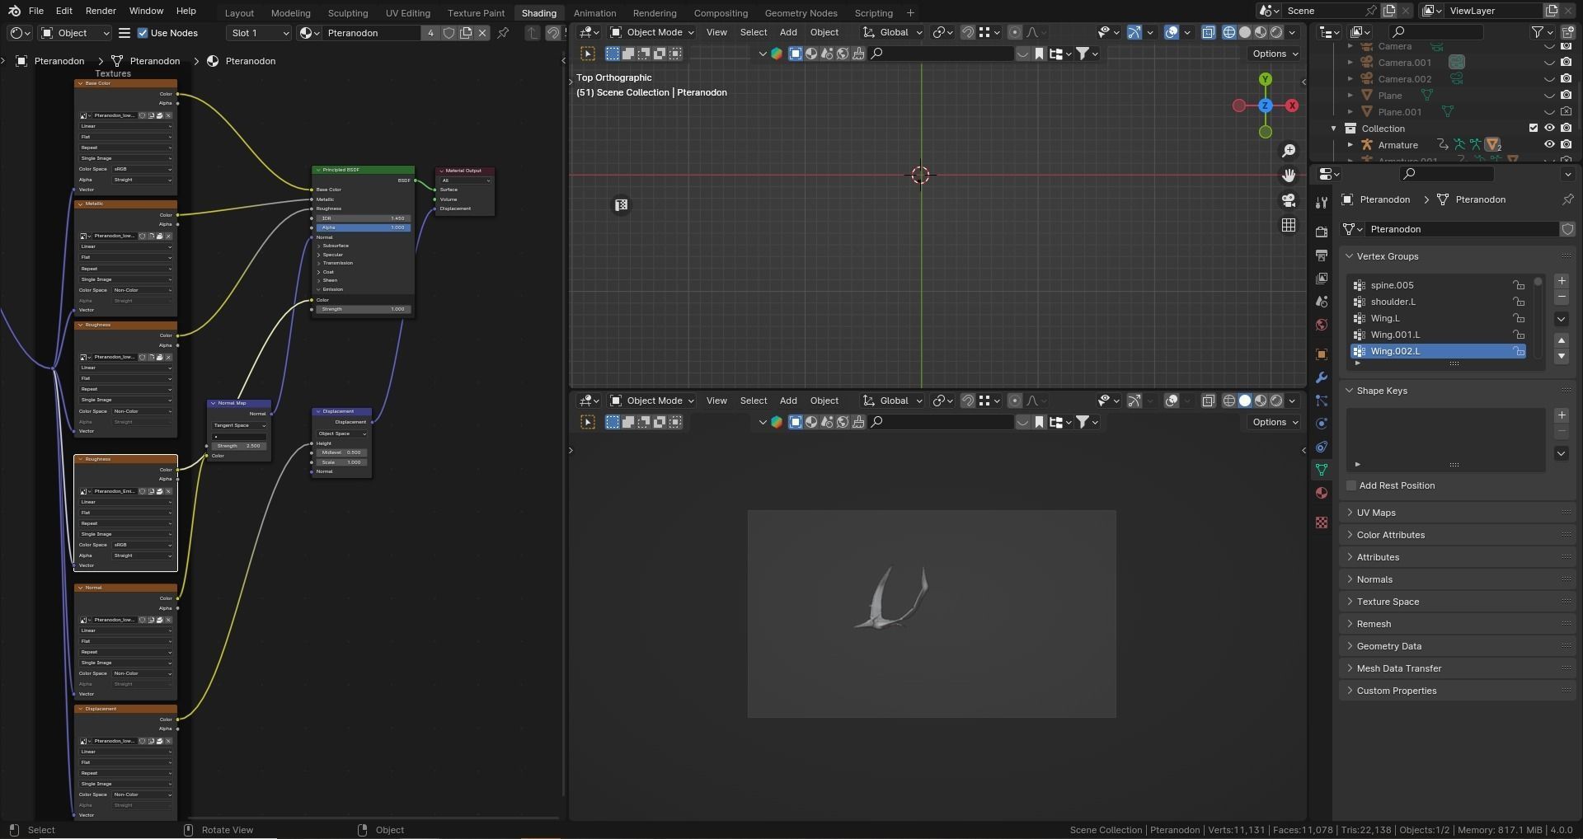This screenshot has width=1583, height=839.
Task: Open the Scene properties tab icon
Action: point(1322,302)
